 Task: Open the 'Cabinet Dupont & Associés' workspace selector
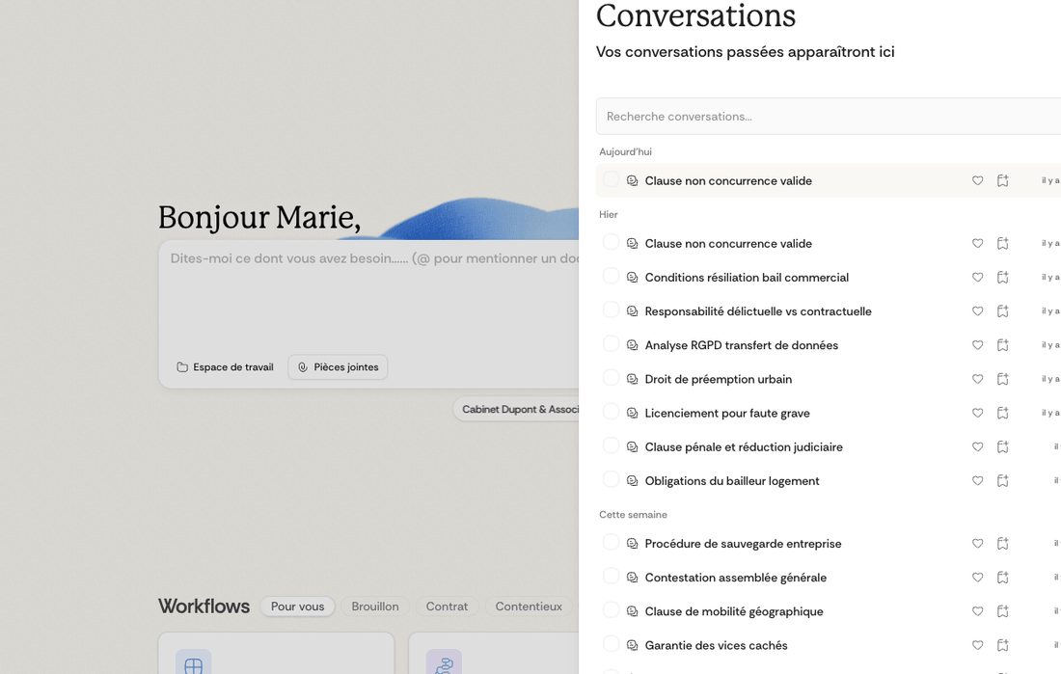521,409
